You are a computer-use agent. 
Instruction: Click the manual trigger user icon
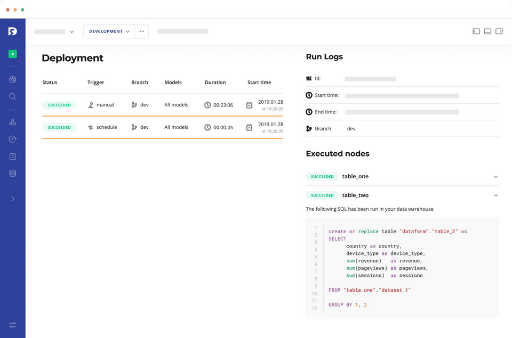(91, 105)
